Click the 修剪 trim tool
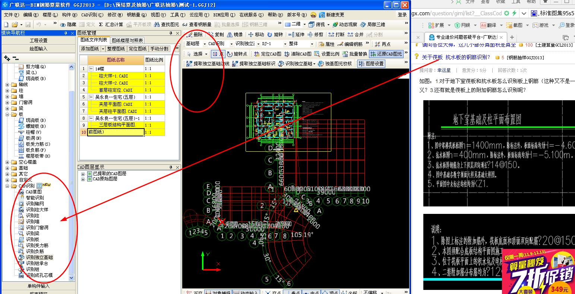The height and width of the screenshot is (294, 575). (x=315, y=34)
